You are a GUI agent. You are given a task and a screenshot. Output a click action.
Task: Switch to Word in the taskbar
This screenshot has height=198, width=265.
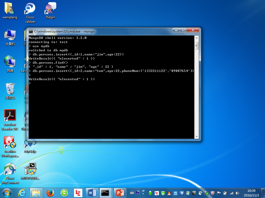pyautogui.click(x=92, y=193)
